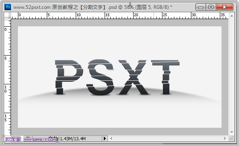Click the horizontal scrollbar right arrow
This screenshot has height=146, width=239.
coord(225,139)
